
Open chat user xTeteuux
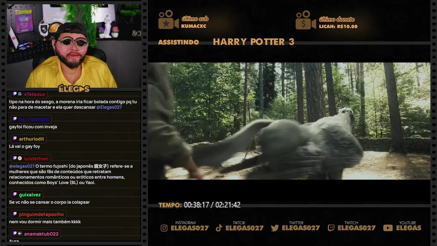point(34,94)
